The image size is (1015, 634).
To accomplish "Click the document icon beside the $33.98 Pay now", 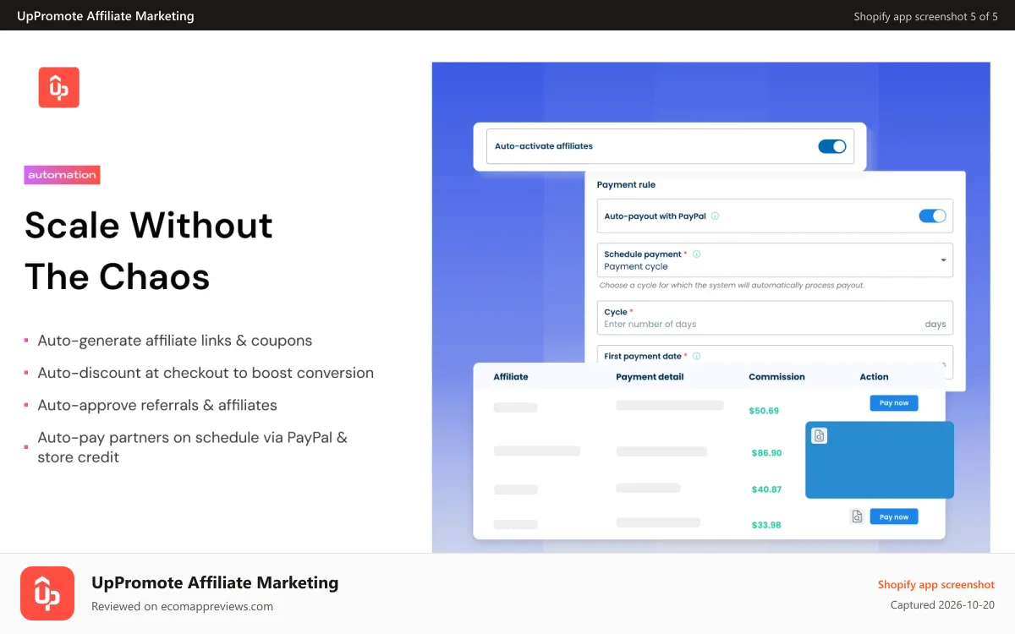I will (857, 516).
